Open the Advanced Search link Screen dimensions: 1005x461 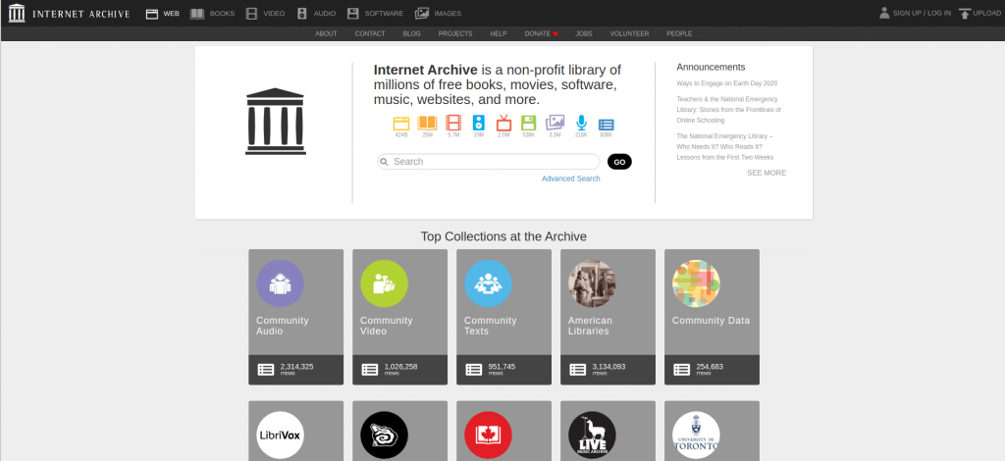(x=570, y=179)
